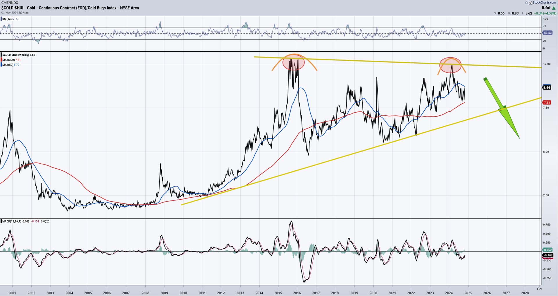Click the "0.750" MACD axis label
The height and width of the screenshot is (296, 558).
tap(547, 225)
